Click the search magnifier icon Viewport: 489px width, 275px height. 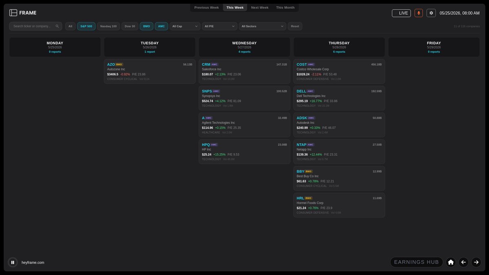coord(57,26)
